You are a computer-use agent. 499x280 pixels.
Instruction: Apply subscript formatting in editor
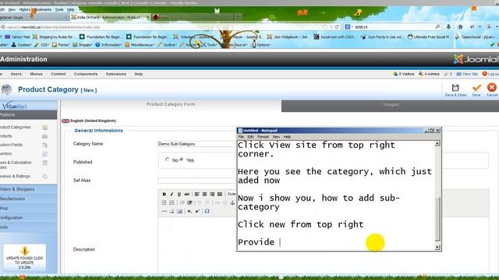pos(189,211)
